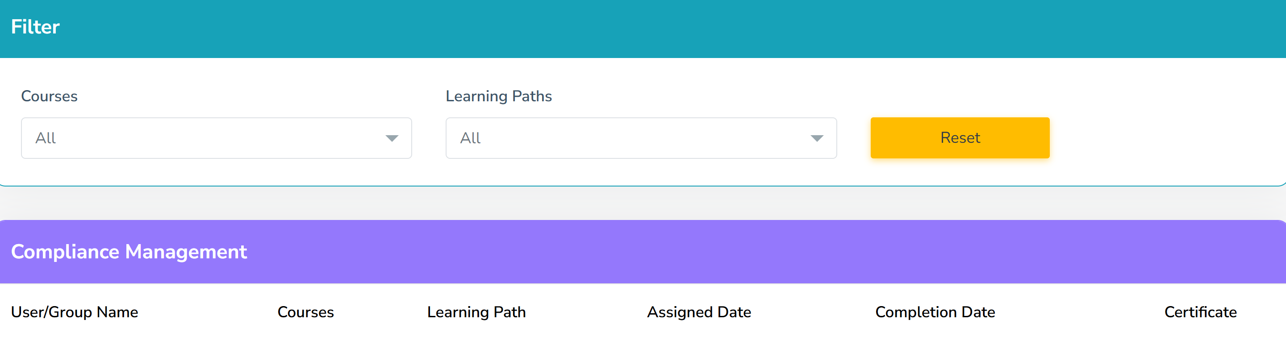Click the Courses filter label
This screenshot has height=340, width=1286.
[x=50, y=96]
